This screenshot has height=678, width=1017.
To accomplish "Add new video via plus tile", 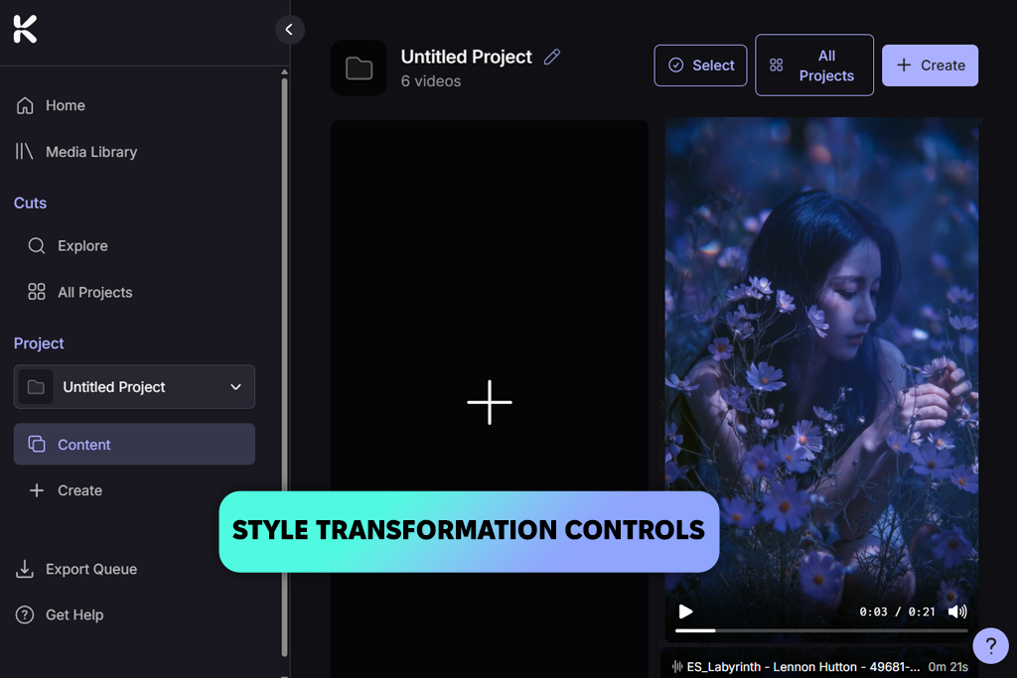I will pos(489,402).
